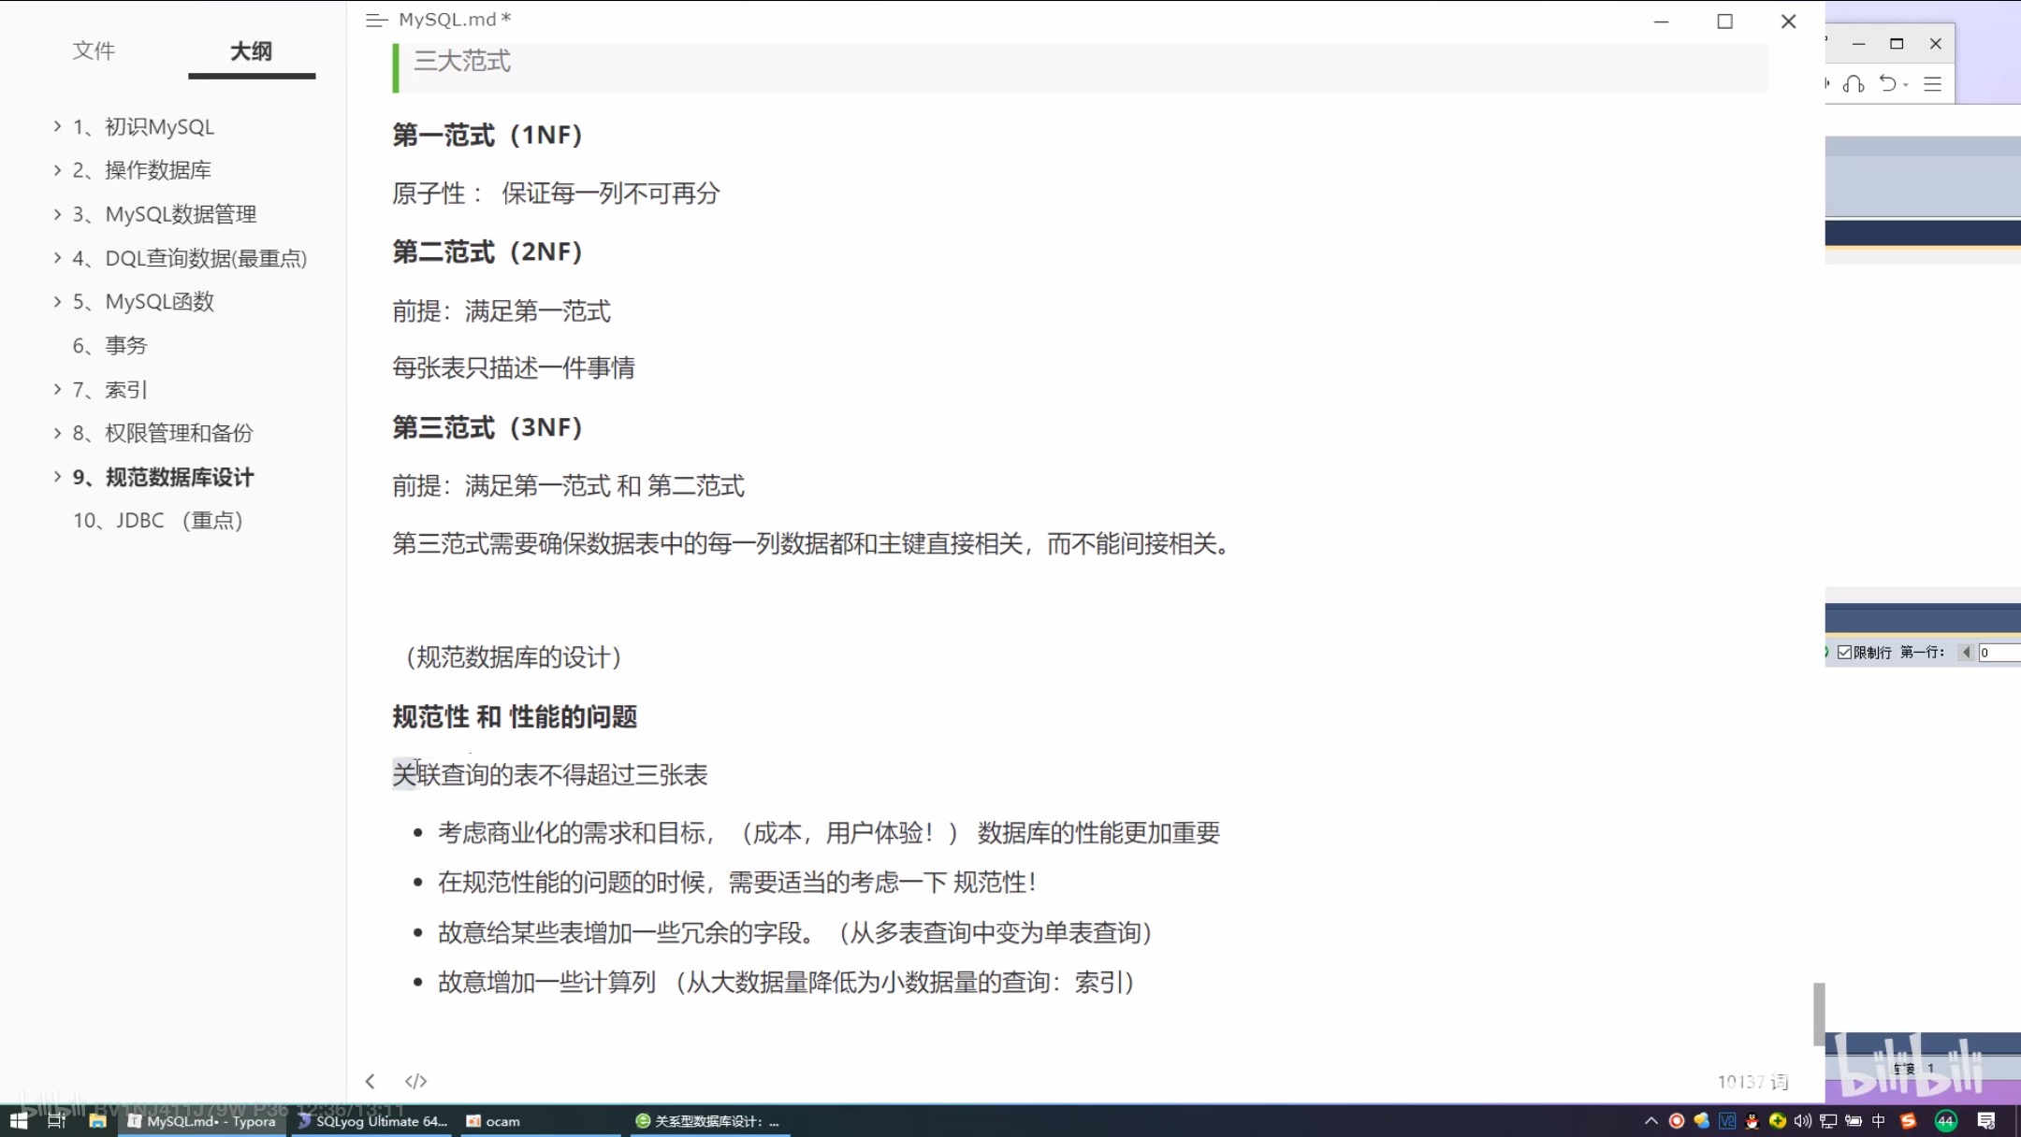
Task: Click the undo arrow icon in the background window
Action: pos(1888,84)
